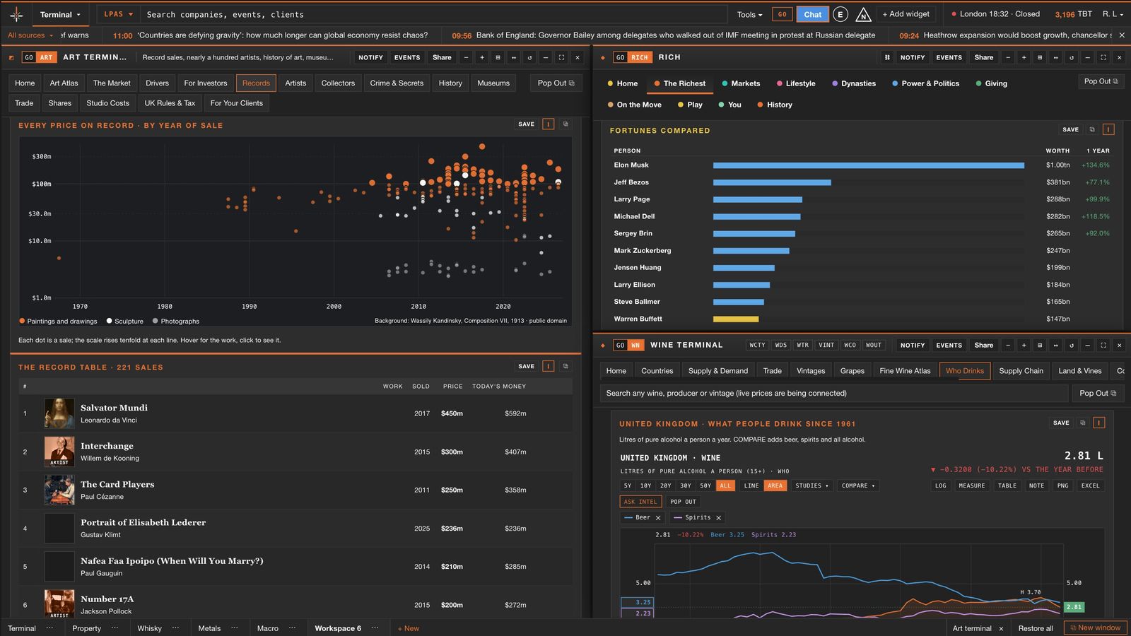Image resolution: width=1131 pixels, height=636 pixels.
Task: Click the triangle N icon in top bar
Action: pyautogui.click(x=863, y=14)
